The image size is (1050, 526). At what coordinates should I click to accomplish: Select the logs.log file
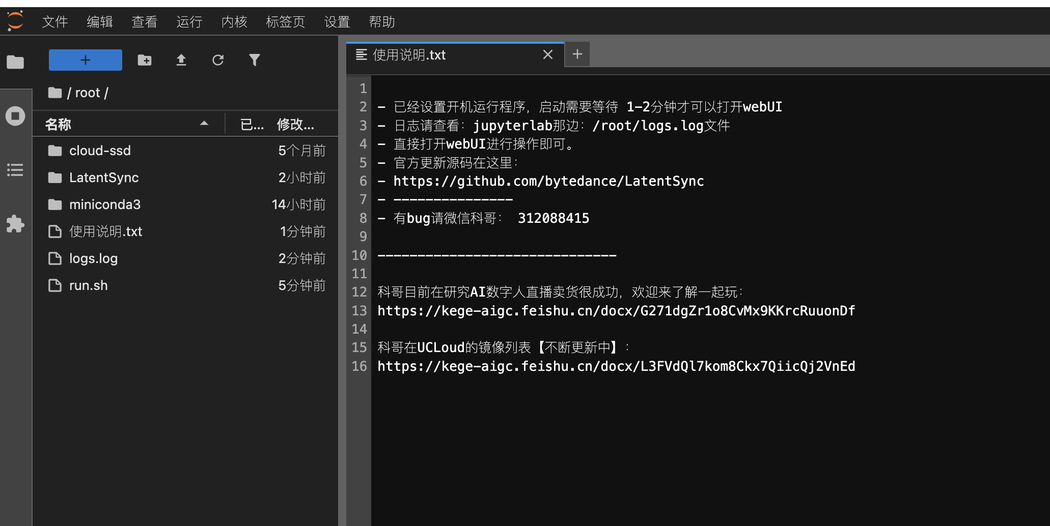pos(185,258)
